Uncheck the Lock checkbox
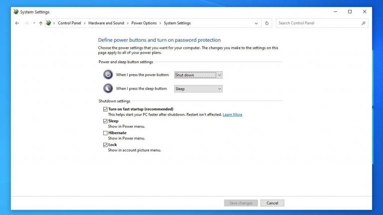The height and width of the screenshot is (215, 383). pyautogui.click(x=105, y=145)
